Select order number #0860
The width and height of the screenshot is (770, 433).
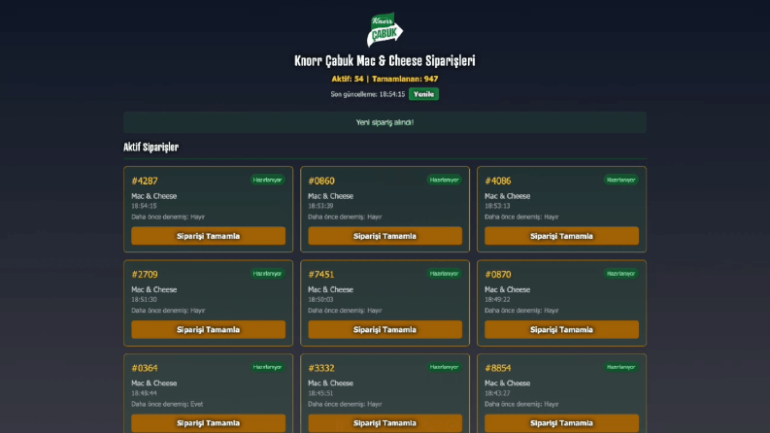[321, 181]
